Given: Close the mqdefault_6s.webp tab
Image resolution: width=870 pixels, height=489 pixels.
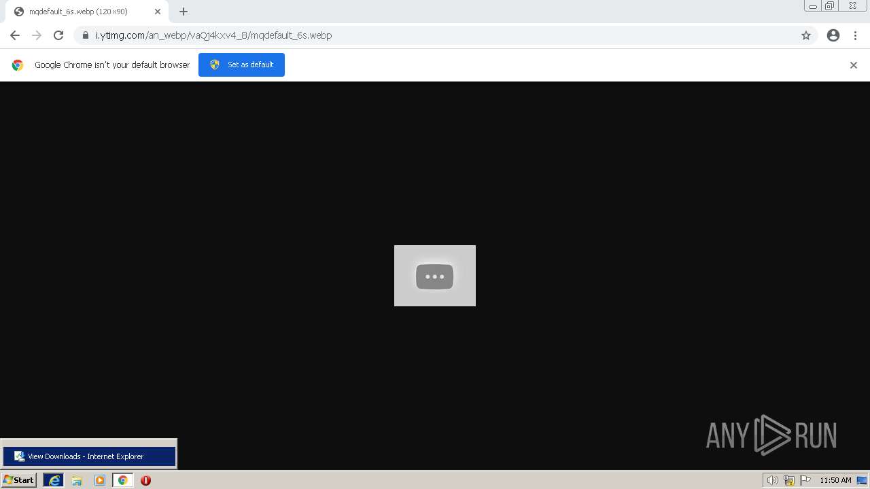Looking at the screenshot, I should [x=158, y=12].
